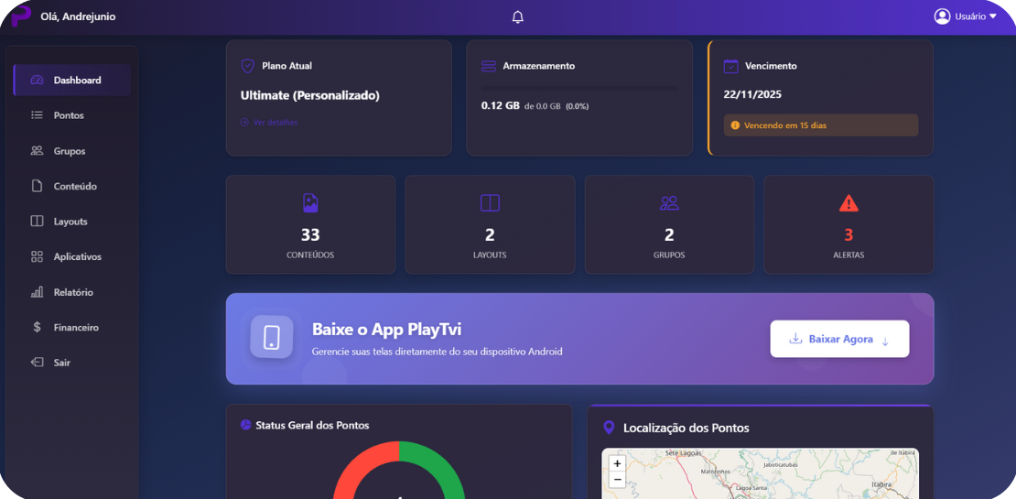Click the PlayTvi logo icon
The image size is (1016, 499).
tap(20, 16)
